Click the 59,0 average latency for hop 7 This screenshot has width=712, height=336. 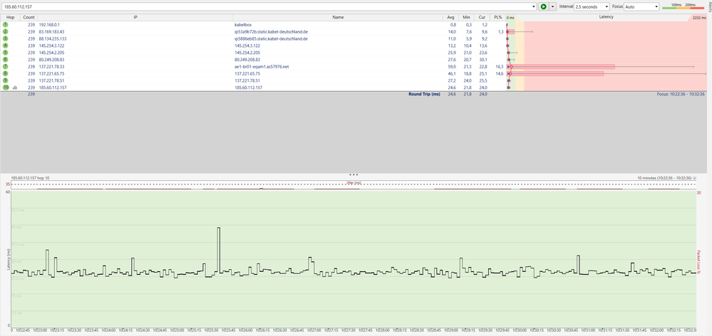tap(453, 66)
